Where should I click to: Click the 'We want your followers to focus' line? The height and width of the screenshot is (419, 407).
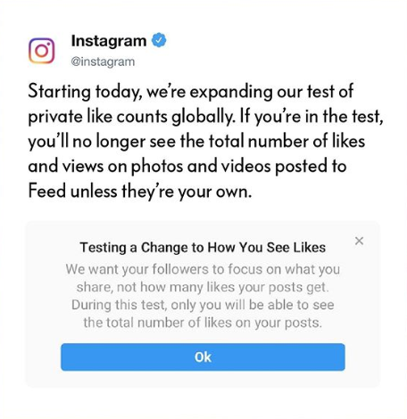coord(203,269)
